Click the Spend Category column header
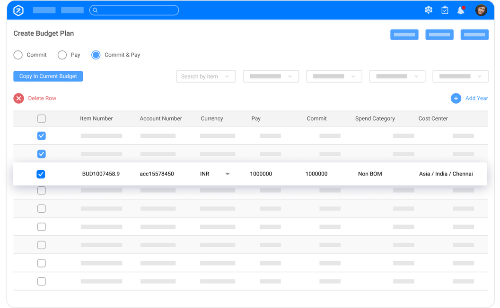500x308 pixels. (x=375, y=119)
